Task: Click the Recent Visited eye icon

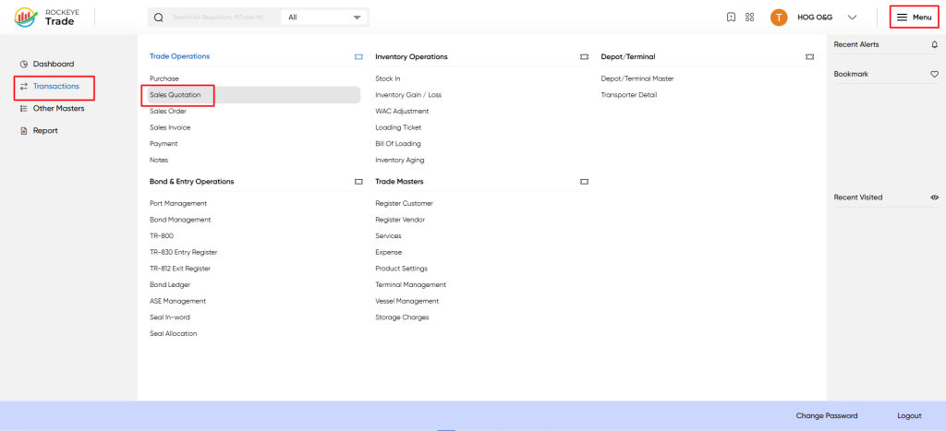Action: click(935, 198)
